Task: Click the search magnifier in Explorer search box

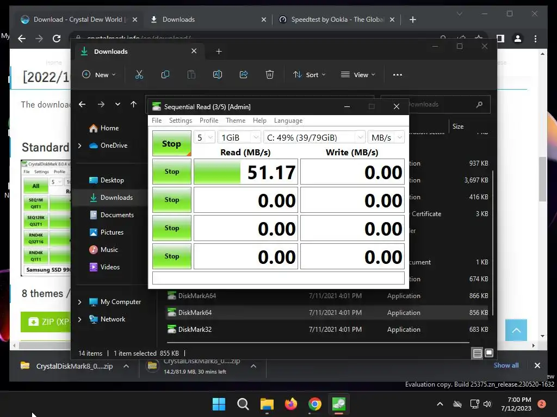Action: click(479, 104)
